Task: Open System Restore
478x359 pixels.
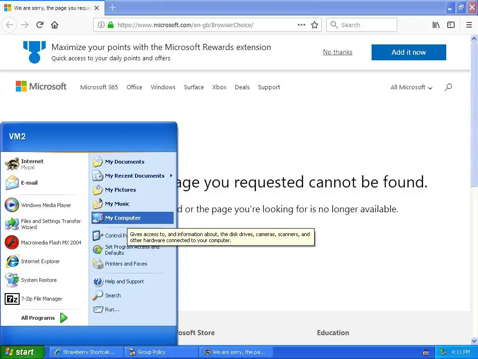Action: point(44,280)
